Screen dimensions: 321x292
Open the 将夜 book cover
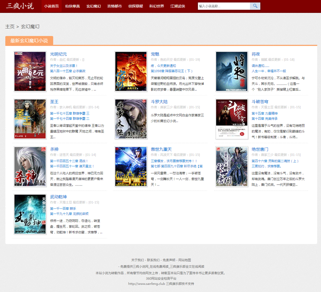(232, 71)
